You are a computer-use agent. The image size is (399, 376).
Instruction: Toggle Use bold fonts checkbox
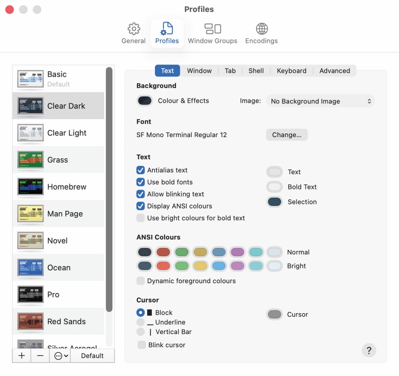pyautogui.click(x=141, y=182)
